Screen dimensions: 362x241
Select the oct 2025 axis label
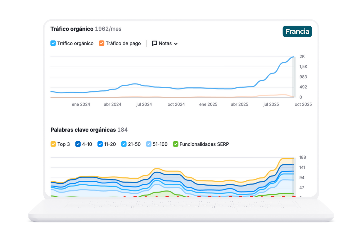pos(303,104)
